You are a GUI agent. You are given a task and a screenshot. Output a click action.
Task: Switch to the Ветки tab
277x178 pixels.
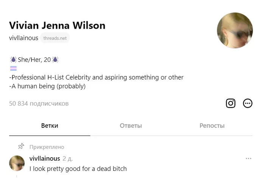tap(50, 126)
